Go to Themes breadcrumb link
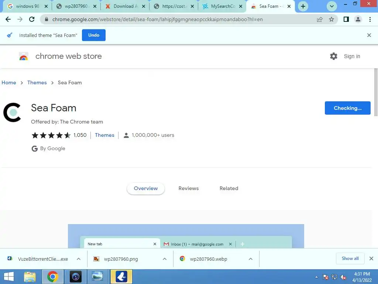 [x=37, y=82]
